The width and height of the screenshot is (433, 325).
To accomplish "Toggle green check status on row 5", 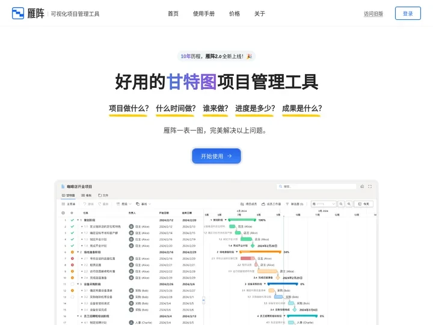I will point(72,246).
